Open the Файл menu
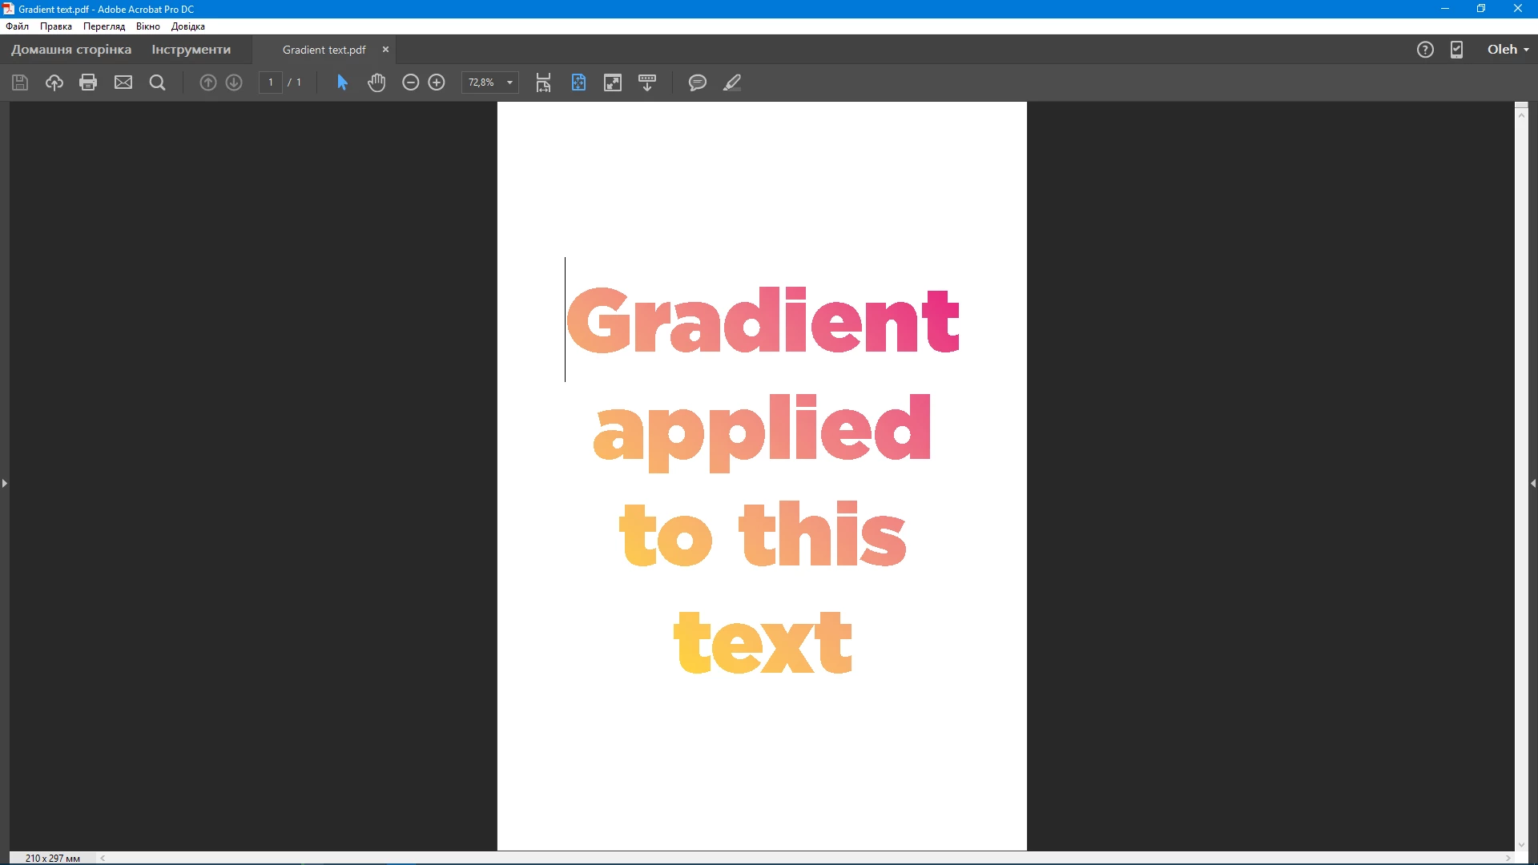 click(x=17, y=26)
